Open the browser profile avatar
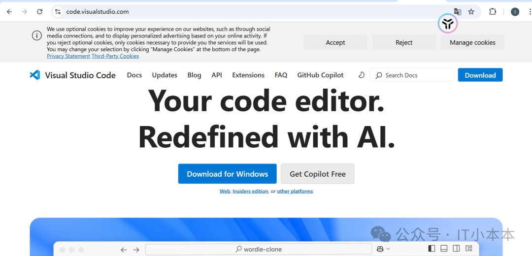The width and height of the screenshot is (532, 256). click(x=515, y=12)
